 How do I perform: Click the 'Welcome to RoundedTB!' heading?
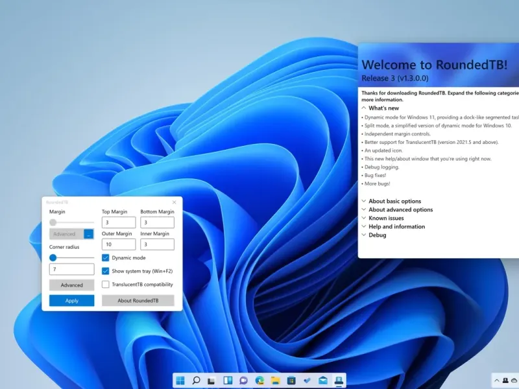(x=434, y=65)
